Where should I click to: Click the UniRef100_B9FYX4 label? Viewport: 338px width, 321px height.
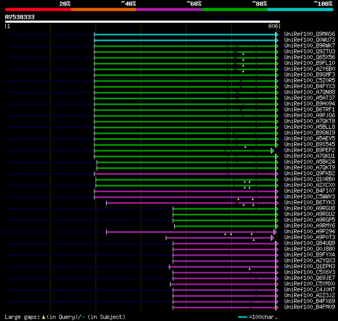pos(309,255)
